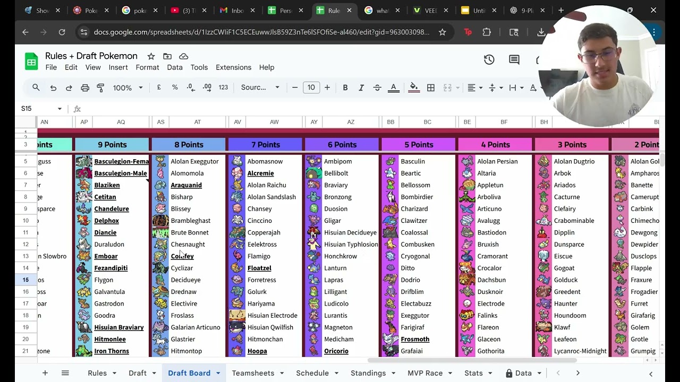Bookmark this page star icon
This screenshot has height=382, width=680.
pyautogui.click(x=442, y=32)
